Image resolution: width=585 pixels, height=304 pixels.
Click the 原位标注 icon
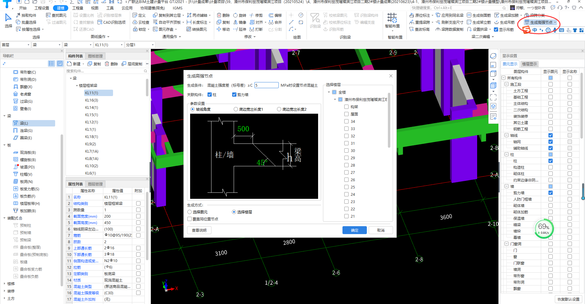click(412, 15)
